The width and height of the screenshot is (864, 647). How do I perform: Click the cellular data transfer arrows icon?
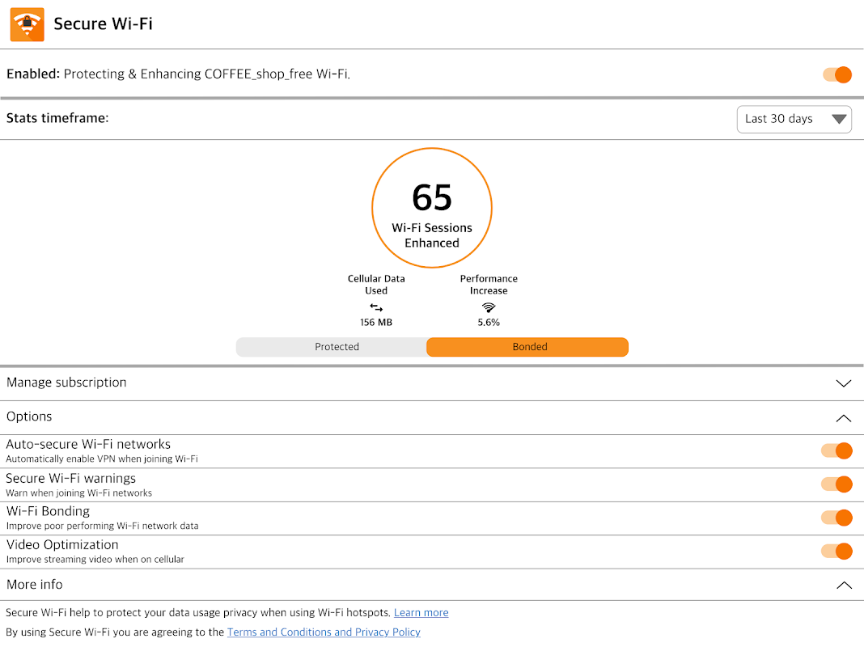376,307
